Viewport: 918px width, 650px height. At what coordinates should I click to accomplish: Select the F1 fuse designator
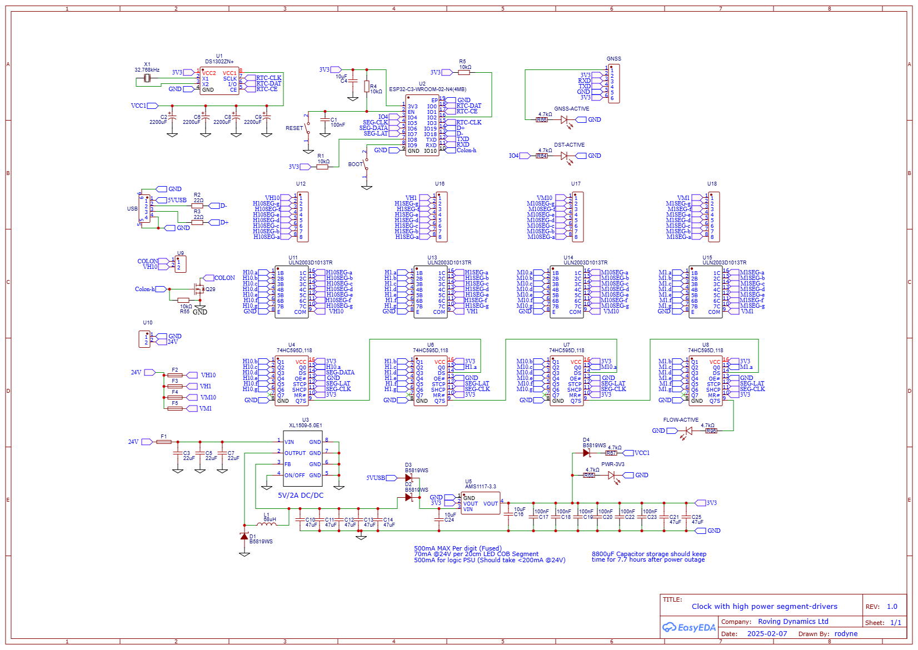coord(164,437)
